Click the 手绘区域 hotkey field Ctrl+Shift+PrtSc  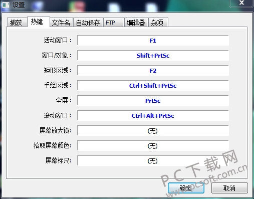pos(153,86)
